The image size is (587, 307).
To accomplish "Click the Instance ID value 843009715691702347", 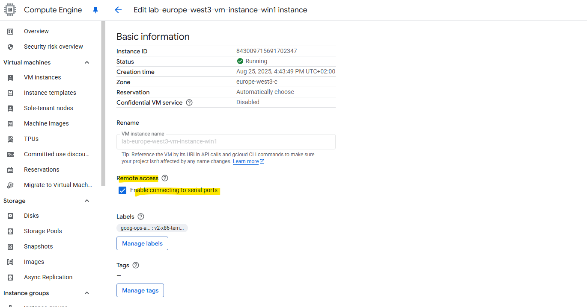I will (x=266, y=51).
